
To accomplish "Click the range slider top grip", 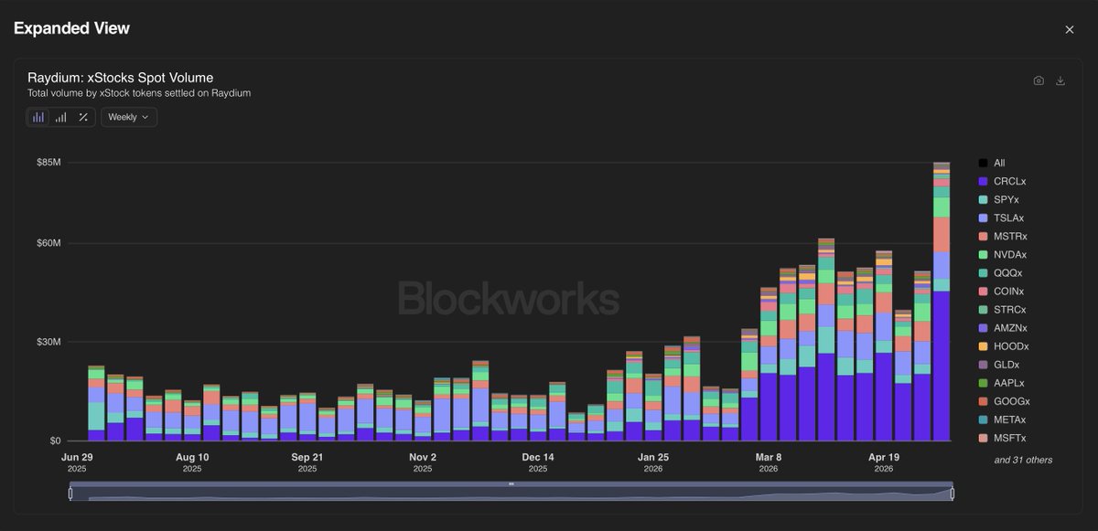I will (511, 483).
